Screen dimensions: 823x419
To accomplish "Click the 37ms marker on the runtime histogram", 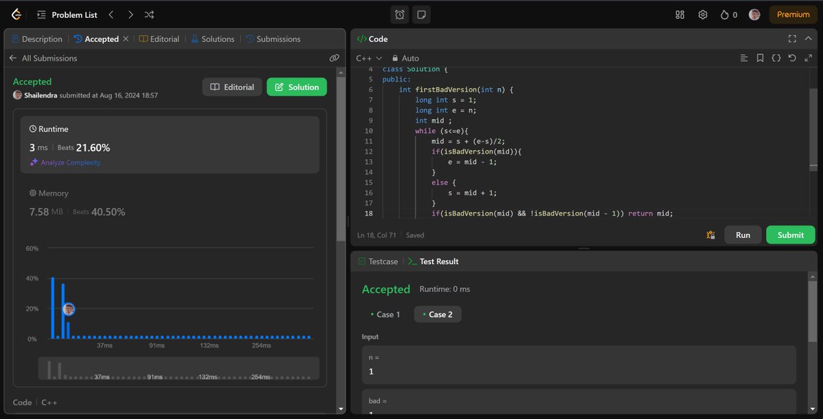I will pyautogui.click(x=104, y=346).
